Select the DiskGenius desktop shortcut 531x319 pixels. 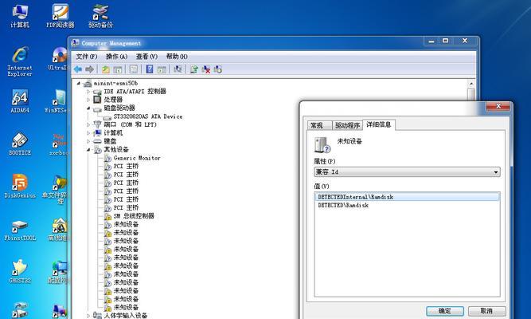20,186
